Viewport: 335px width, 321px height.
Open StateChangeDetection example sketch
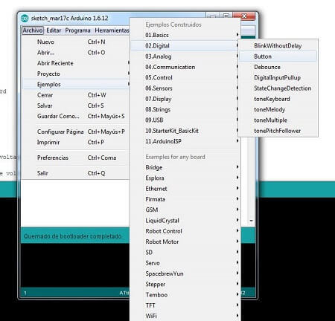pos(278,88)
